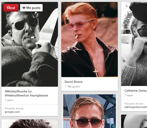
Task: Click the David Bowie caption text
Action: pos(73,82)
